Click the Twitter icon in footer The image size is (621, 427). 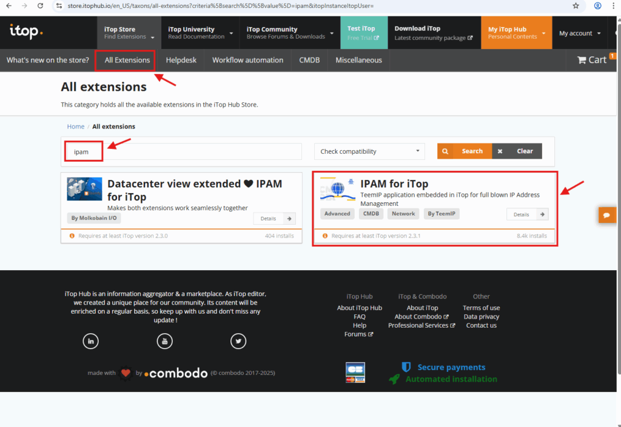[238, 341]
